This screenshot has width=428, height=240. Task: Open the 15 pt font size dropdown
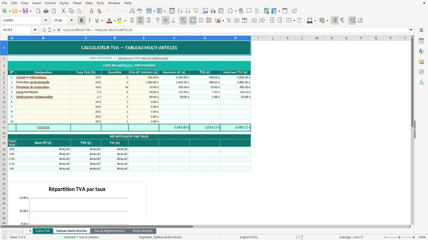71,21
